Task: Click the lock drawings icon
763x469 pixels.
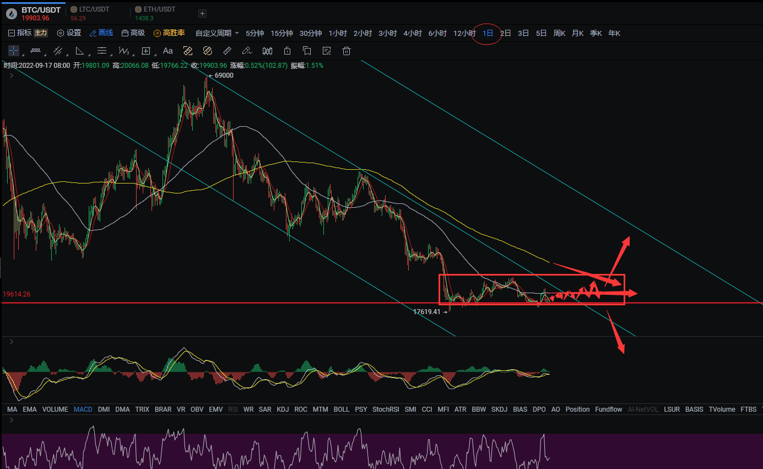Action: pyautogui.click(x=287, y=51)
